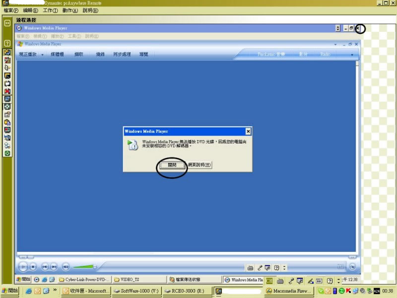Switch to the 現正播放 tab
The image size is (397, 298).
(x=28, y=54)
